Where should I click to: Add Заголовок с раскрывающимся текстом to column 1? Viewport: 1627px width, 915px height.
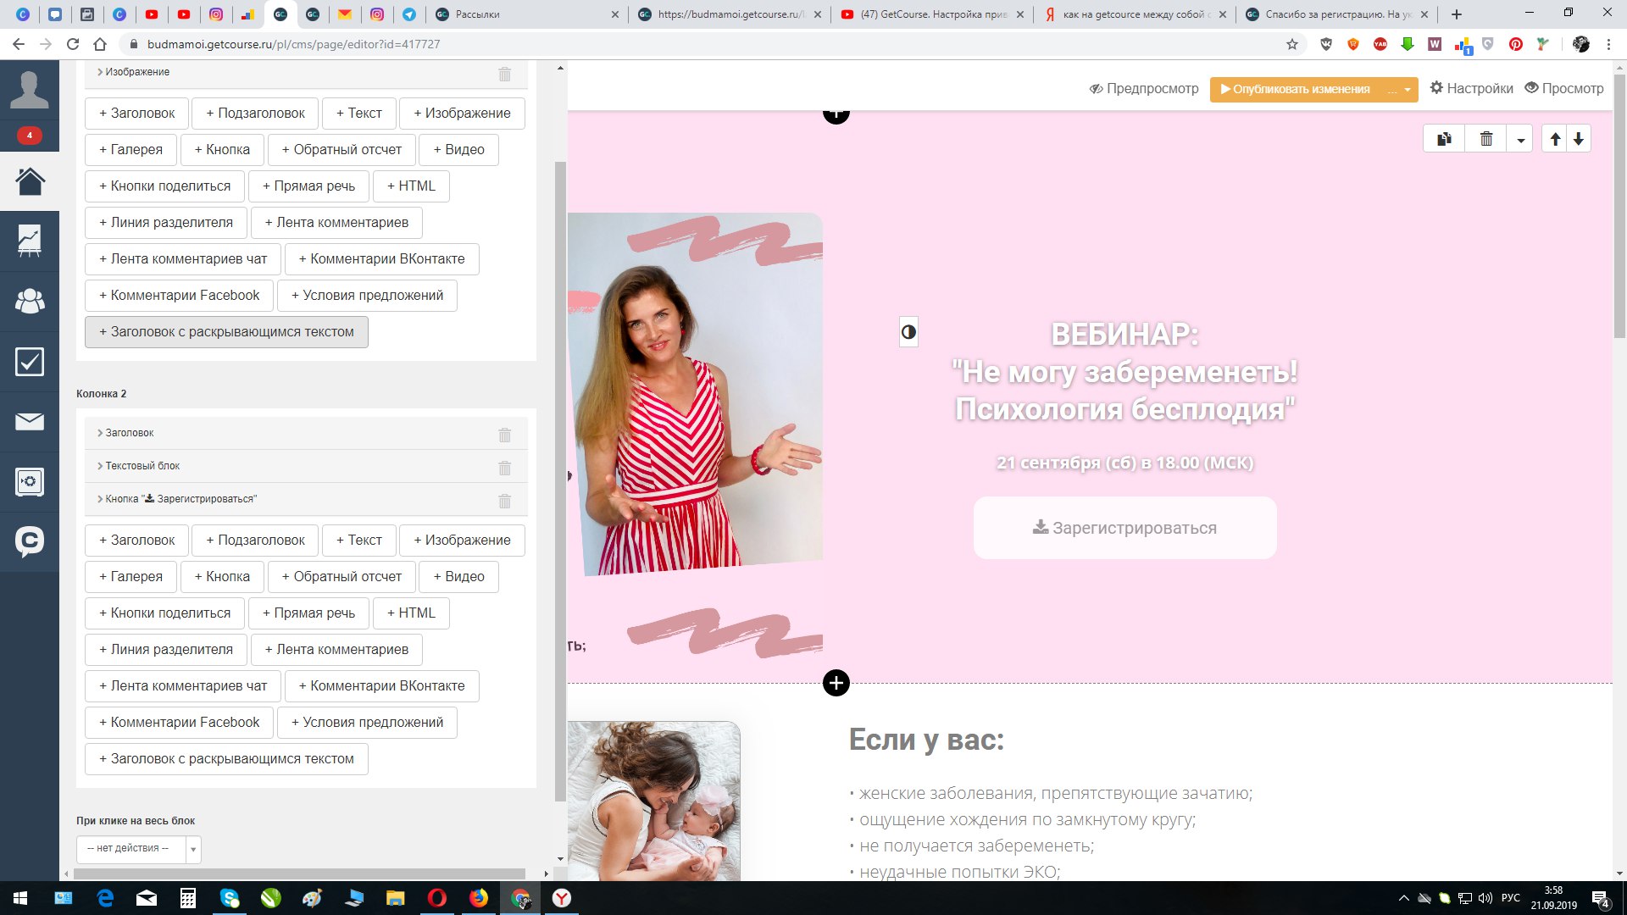point(226,332)
